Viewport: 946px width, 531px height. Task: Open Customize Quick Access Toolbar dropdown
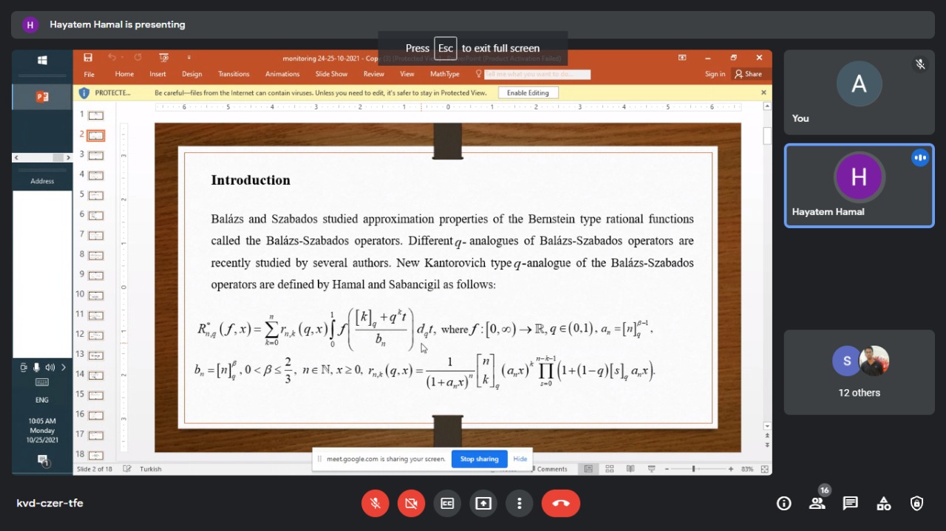[x=188, y=58]
